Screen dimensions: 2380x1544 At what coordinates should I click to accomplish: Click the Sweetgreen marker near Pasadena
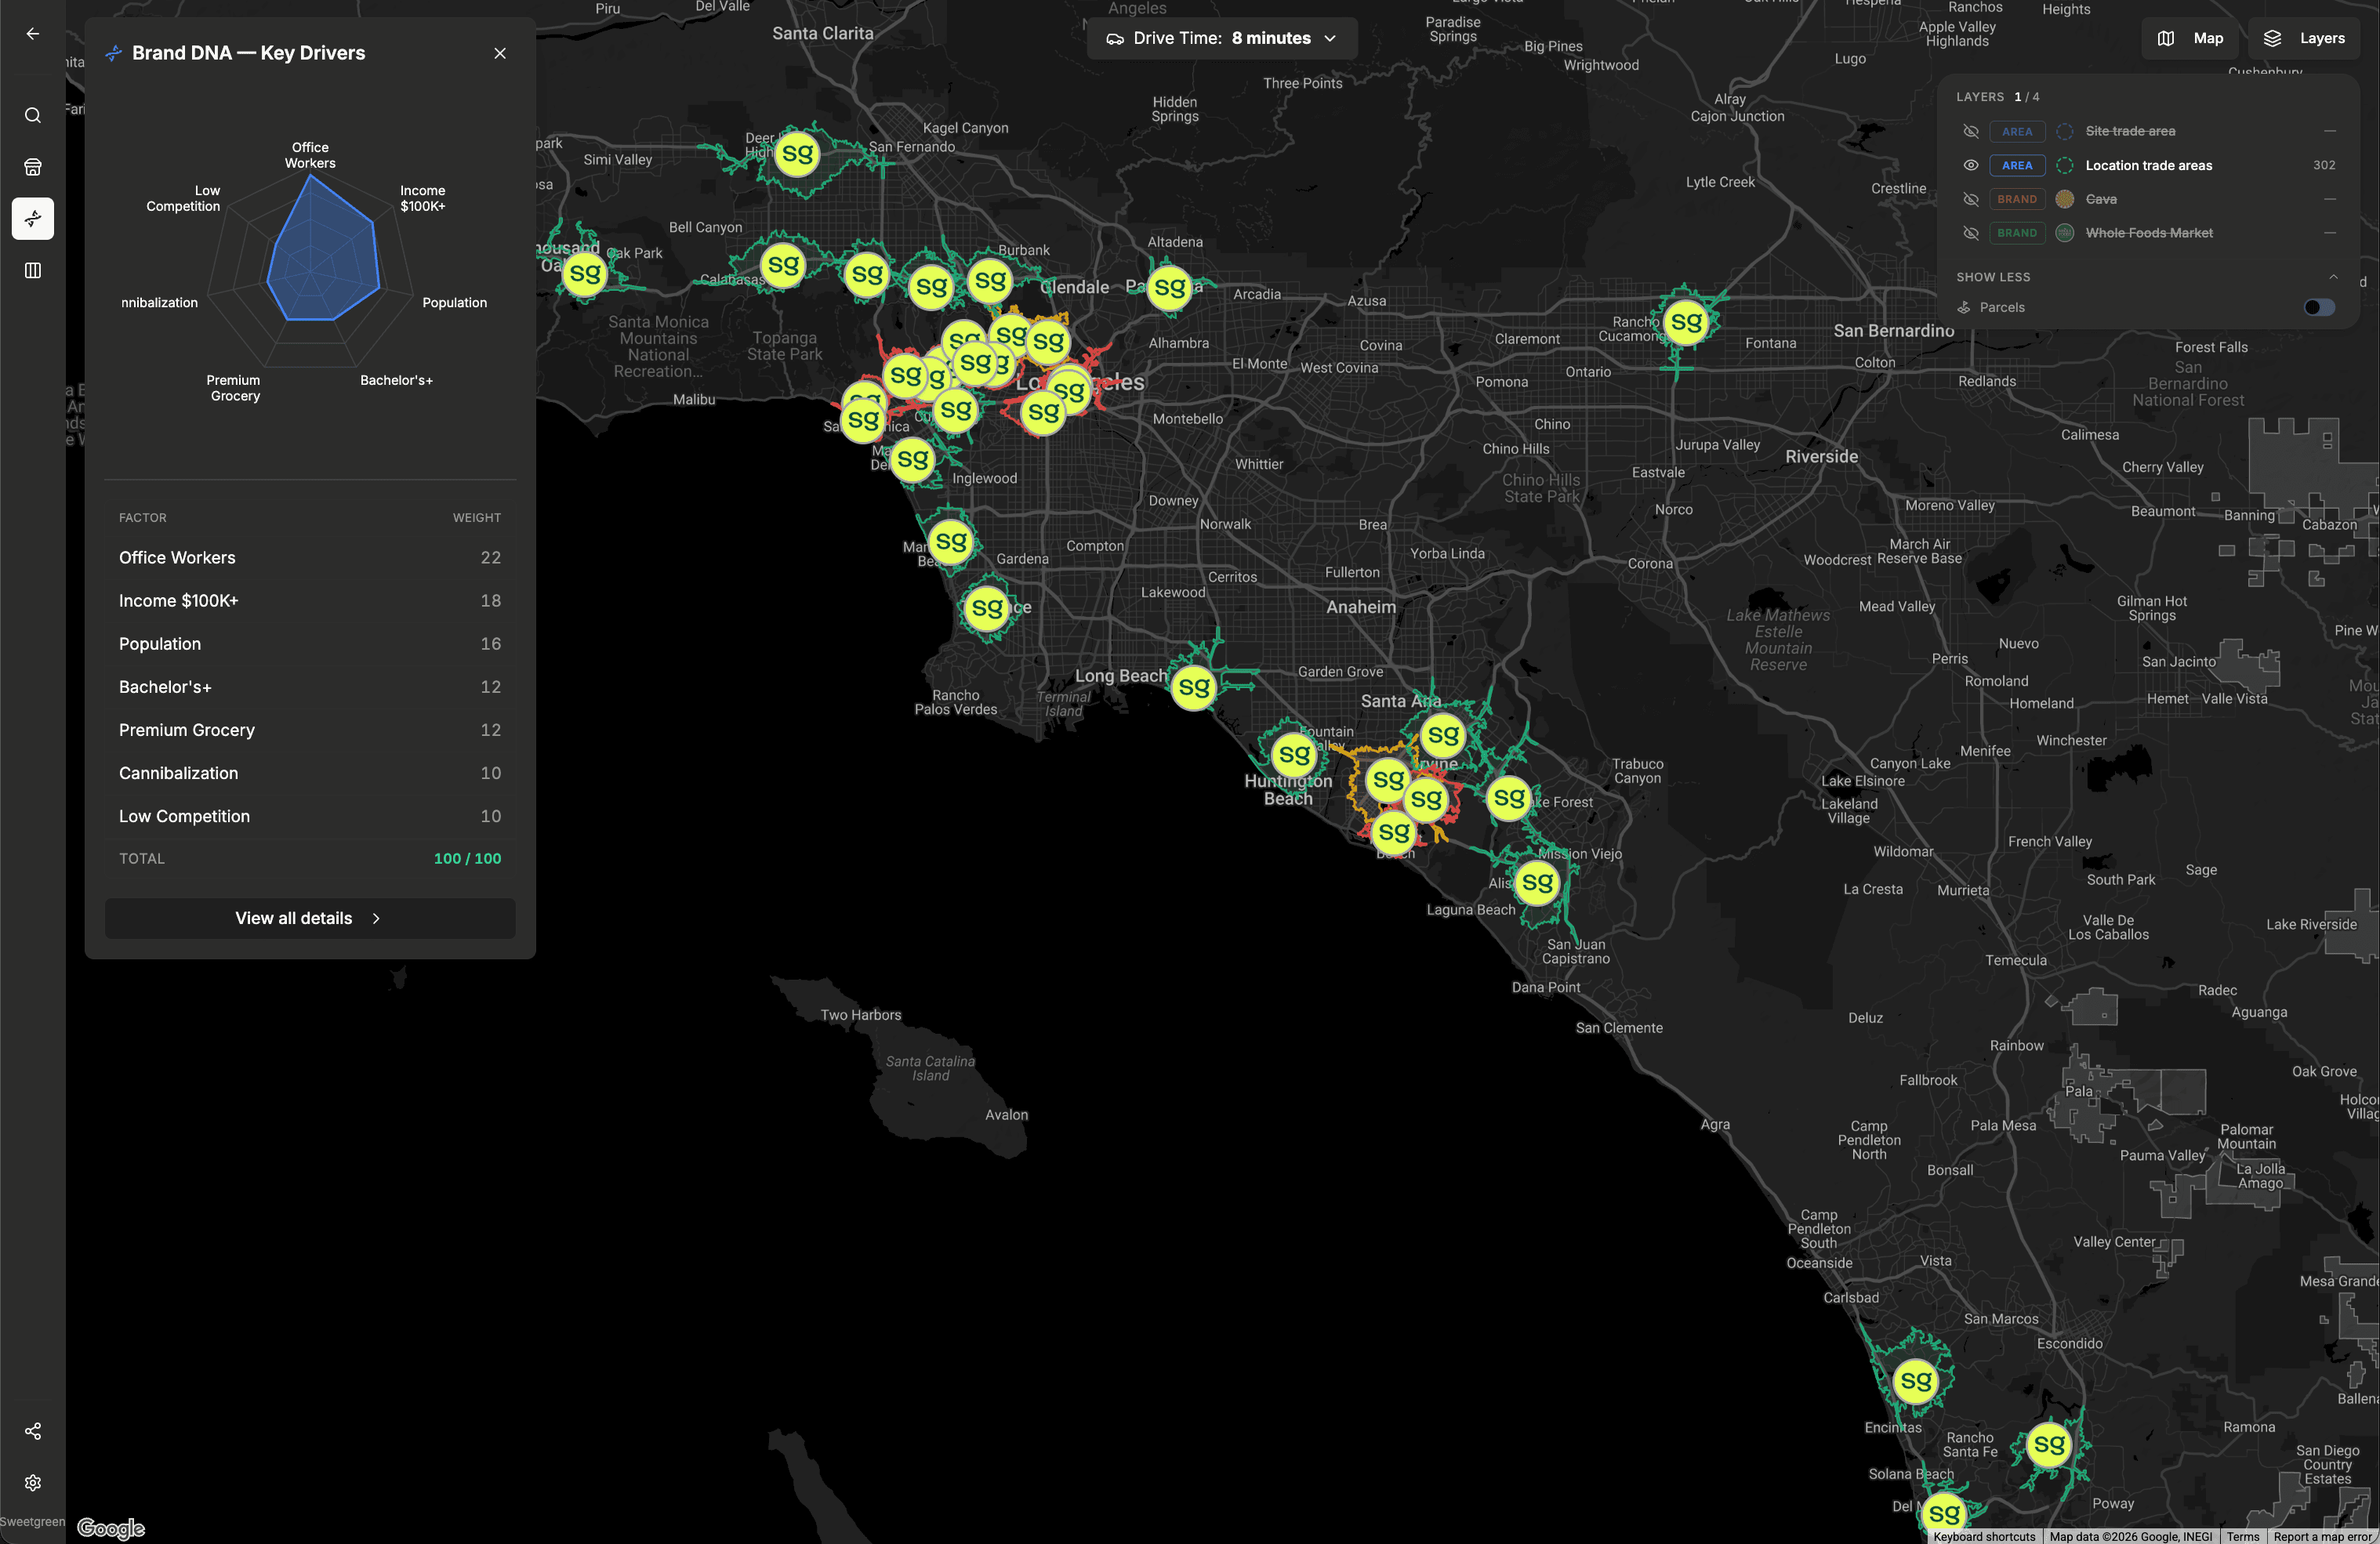(x=1169, y=289)
